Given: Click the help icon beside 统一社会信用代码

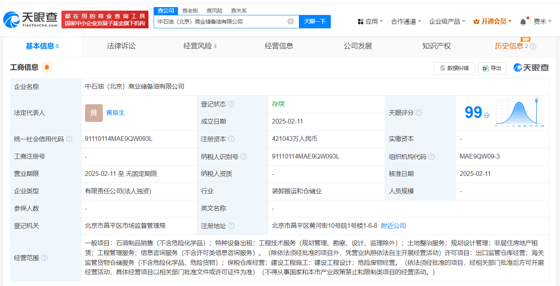Looking at the screenshot, I should point(69,139).
